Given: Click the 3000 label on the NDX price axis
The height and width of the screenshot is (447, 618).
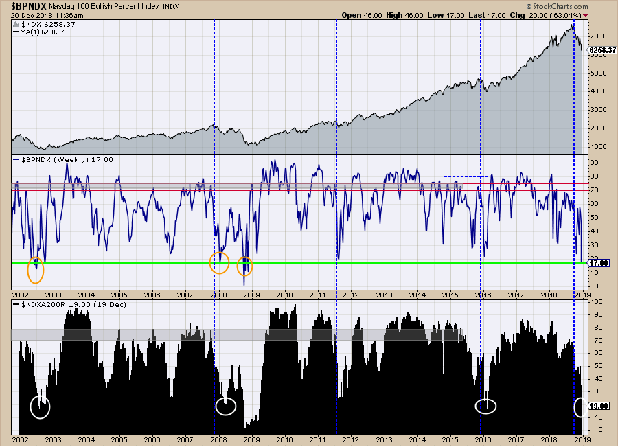Looking at the screenshot, I should point(598,110).
